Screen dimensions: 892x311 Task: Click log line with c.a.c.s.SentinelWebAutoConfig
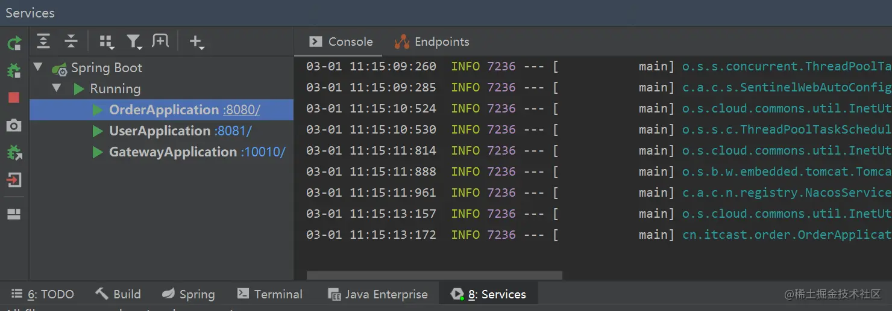tap(598, 87)
